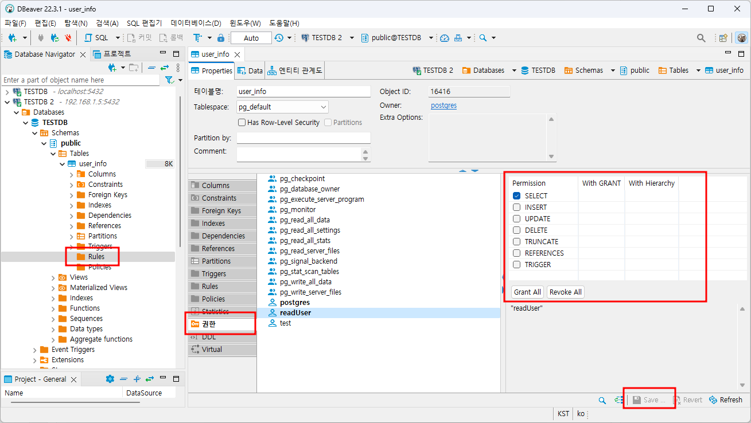Switch to the 엔티티 관계도 tab

(x=294, y=70)
